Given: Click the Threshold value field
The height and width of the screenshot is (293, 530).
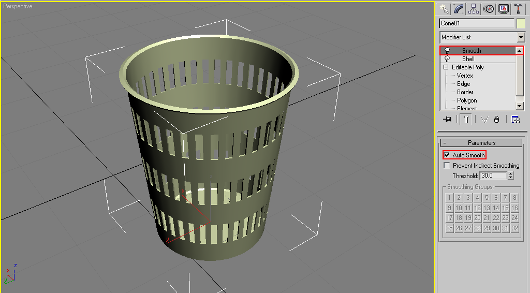Looking at the screenshot, I should 493,175.
